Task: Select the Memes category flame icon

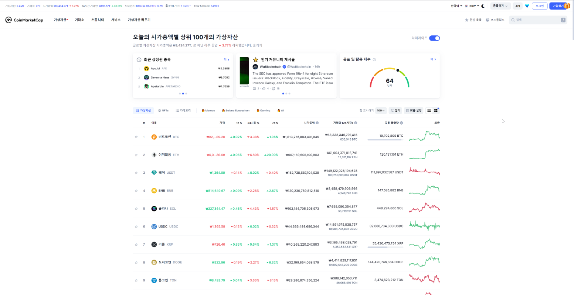Action: (x=203, y=110)
